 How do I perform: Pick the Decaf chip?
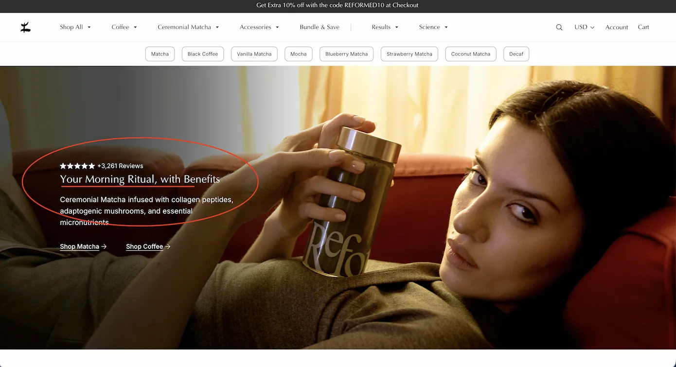click(x=516, y=54)
